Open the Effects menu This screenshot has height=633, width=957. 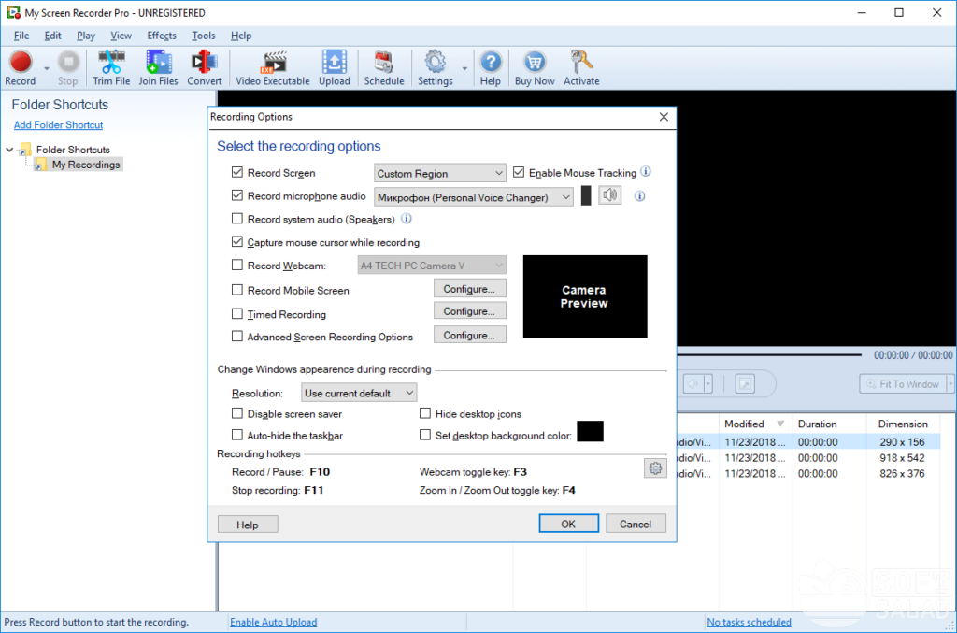click(x=161, y=36)
